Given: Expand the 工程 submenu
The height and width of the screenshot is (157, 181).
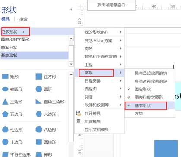Looking at the screenshot, I should point(100,65).
